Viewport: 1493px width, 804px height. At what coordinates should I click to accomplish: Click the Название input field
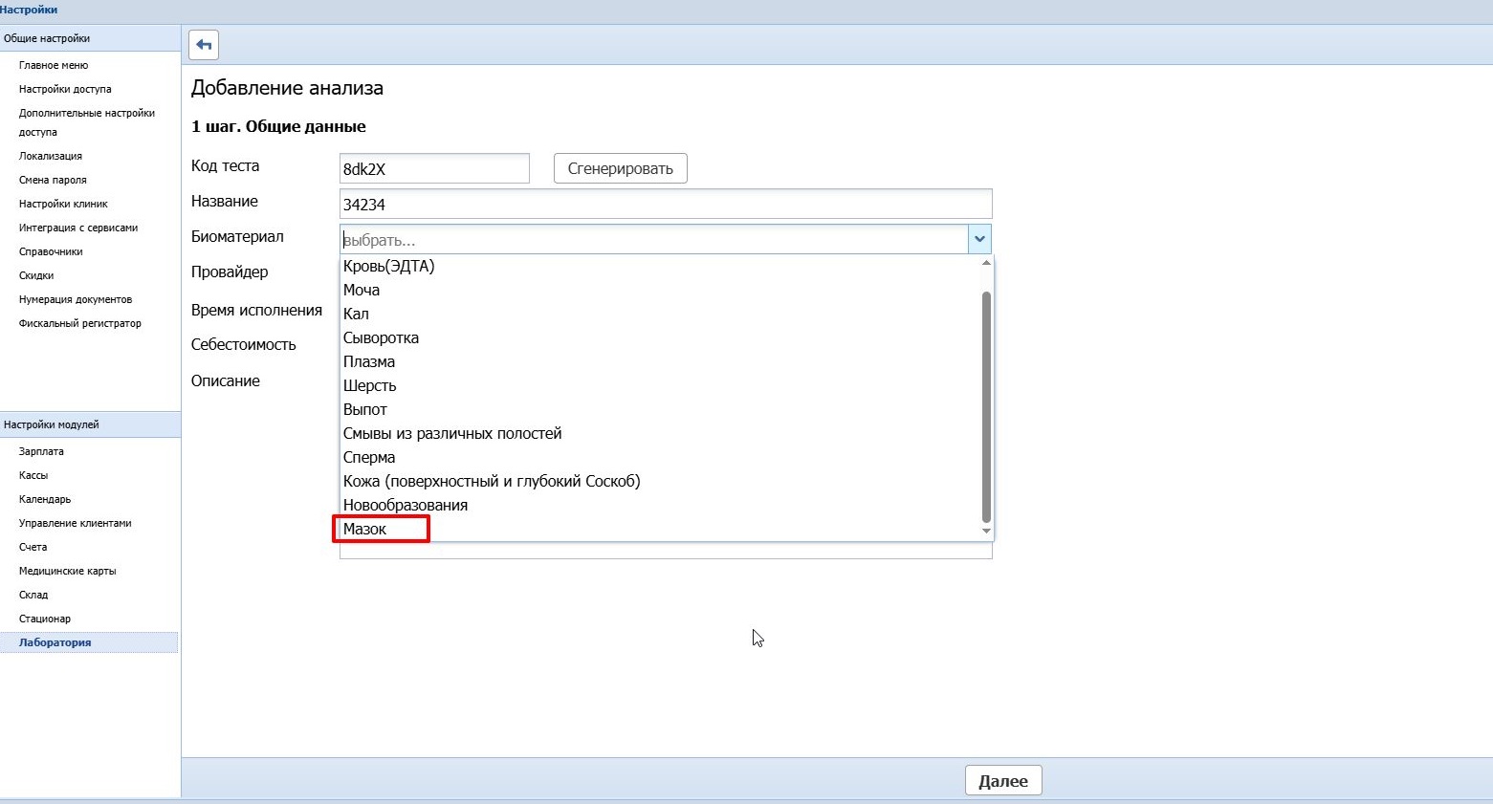665,204
